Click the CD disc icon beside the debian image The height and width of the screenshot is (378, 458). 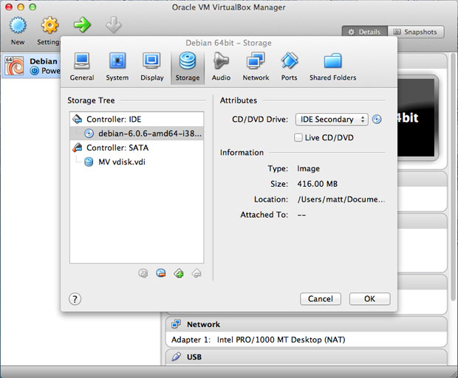click(x=89, y=134)
